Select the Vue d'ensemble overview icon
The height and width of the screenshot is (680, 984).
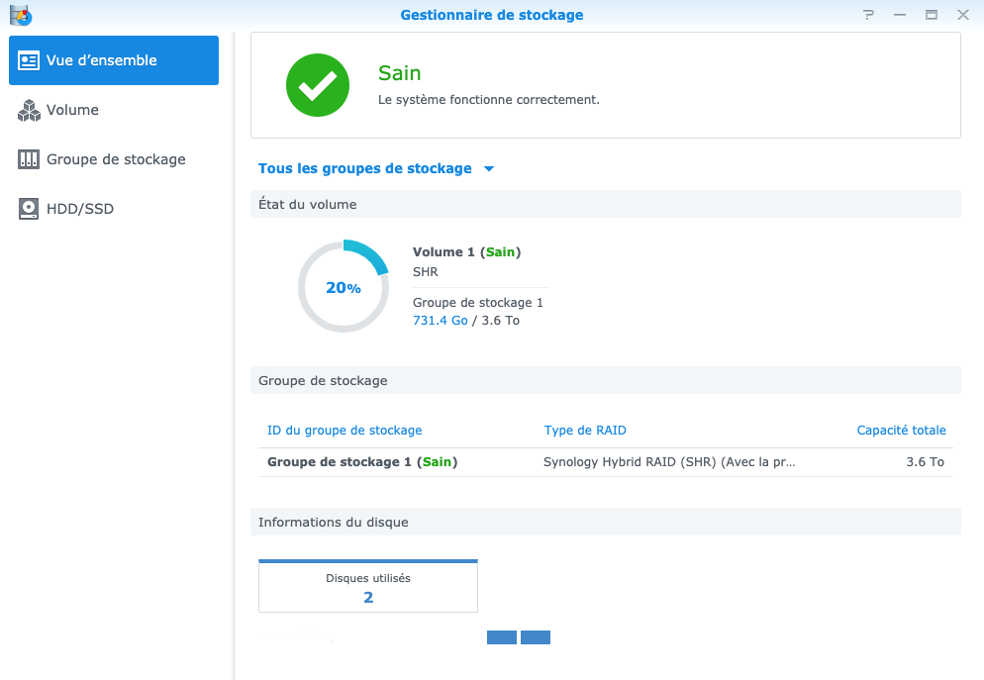pyautogui.click(x=29, y=60)
